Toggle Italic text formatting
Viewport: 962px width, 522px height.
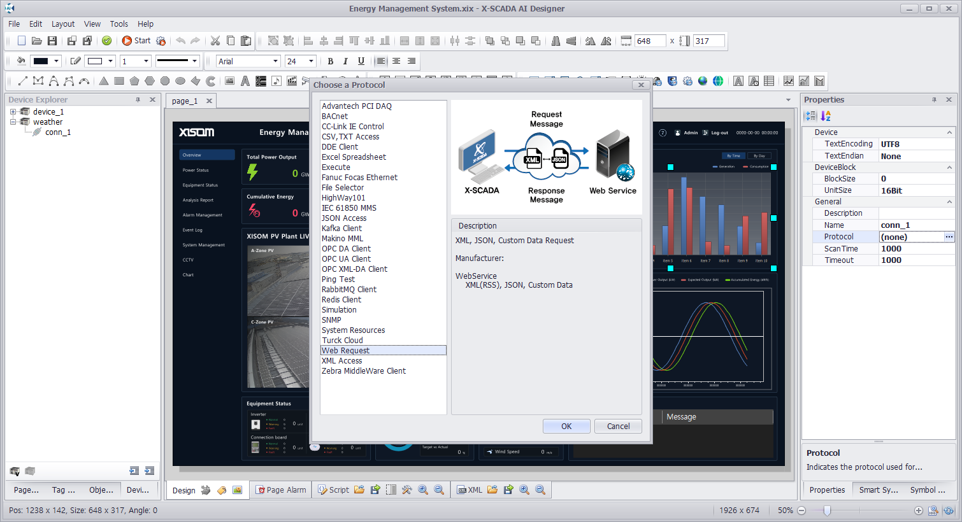[x=345, y=61]
